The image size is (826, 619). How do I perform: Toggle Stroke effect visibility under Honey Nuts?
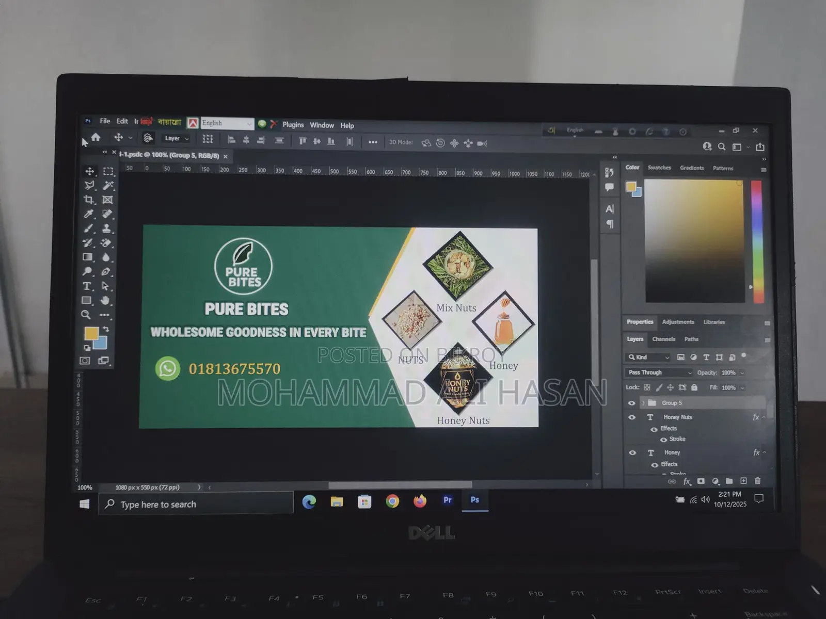(x=664, y=440)
